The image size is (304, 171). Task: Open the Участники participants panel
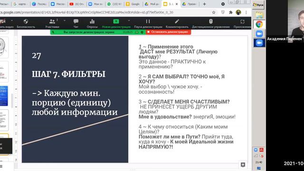[x=52, y=23]
